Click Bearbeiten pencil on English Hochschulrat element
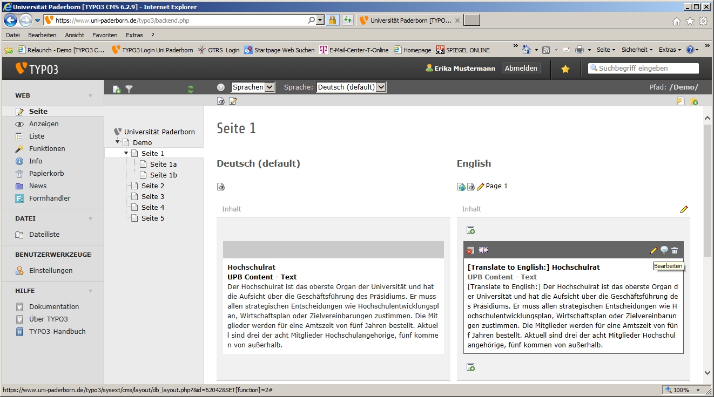 click(654, 250)
